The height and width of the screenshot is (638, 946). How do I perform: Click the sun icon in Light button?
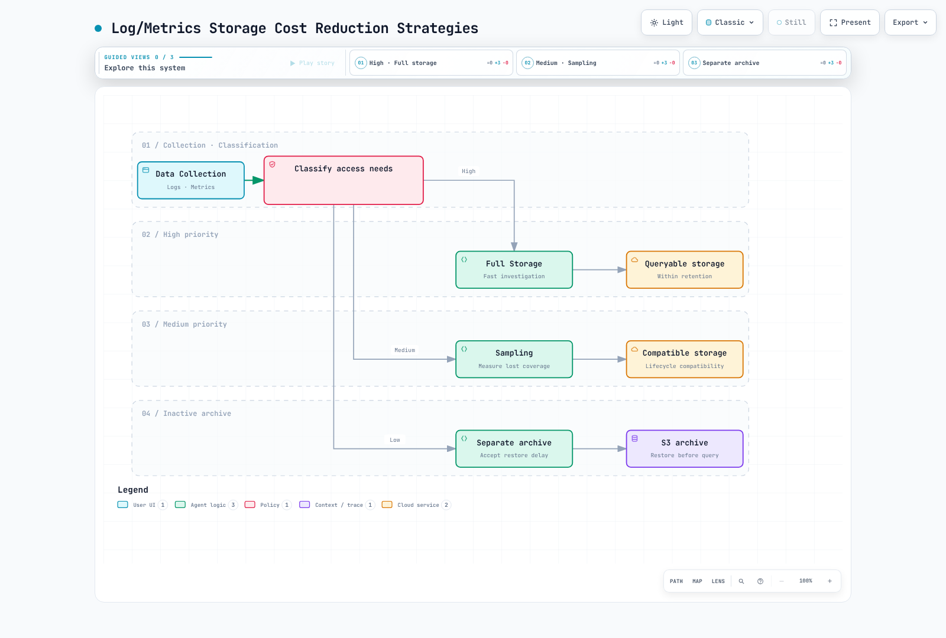coord(654,22)
